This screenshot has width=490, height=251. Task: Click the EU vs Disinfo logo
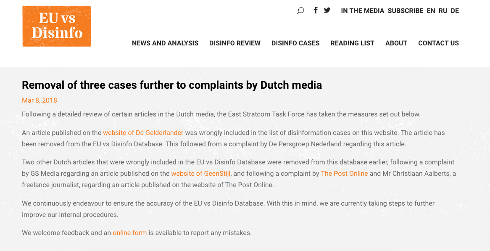(x=57, y=26)
